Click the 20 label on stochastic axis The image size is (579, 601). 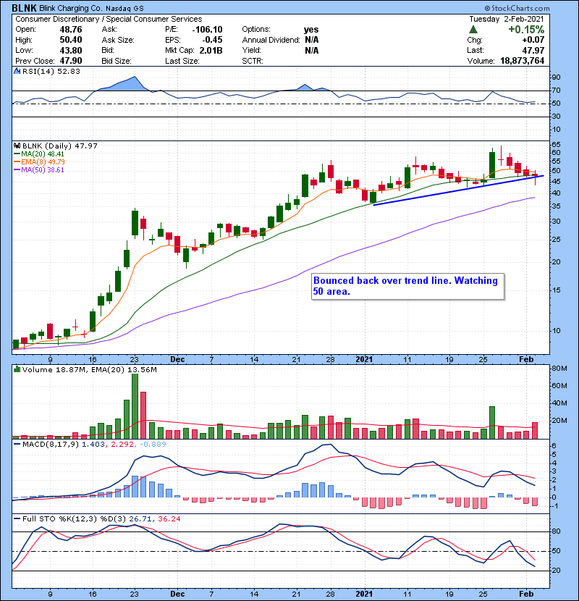[556, 571]
